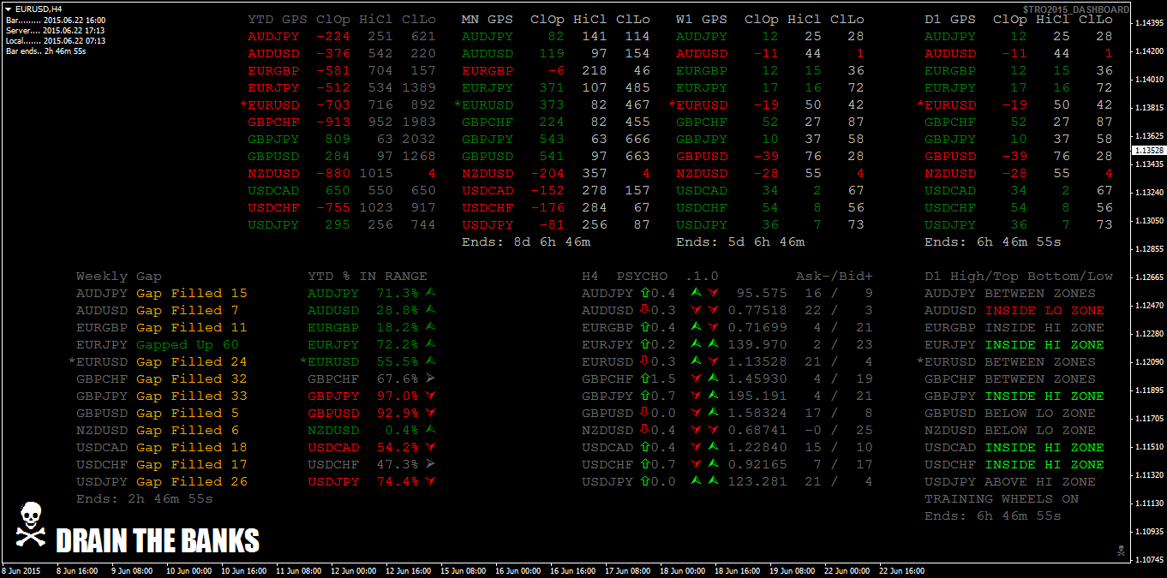The image size is (1167, 578).
Task: Click Ends: 2h 46m 55s under Weekly Gap
Action: pos(145,498)
